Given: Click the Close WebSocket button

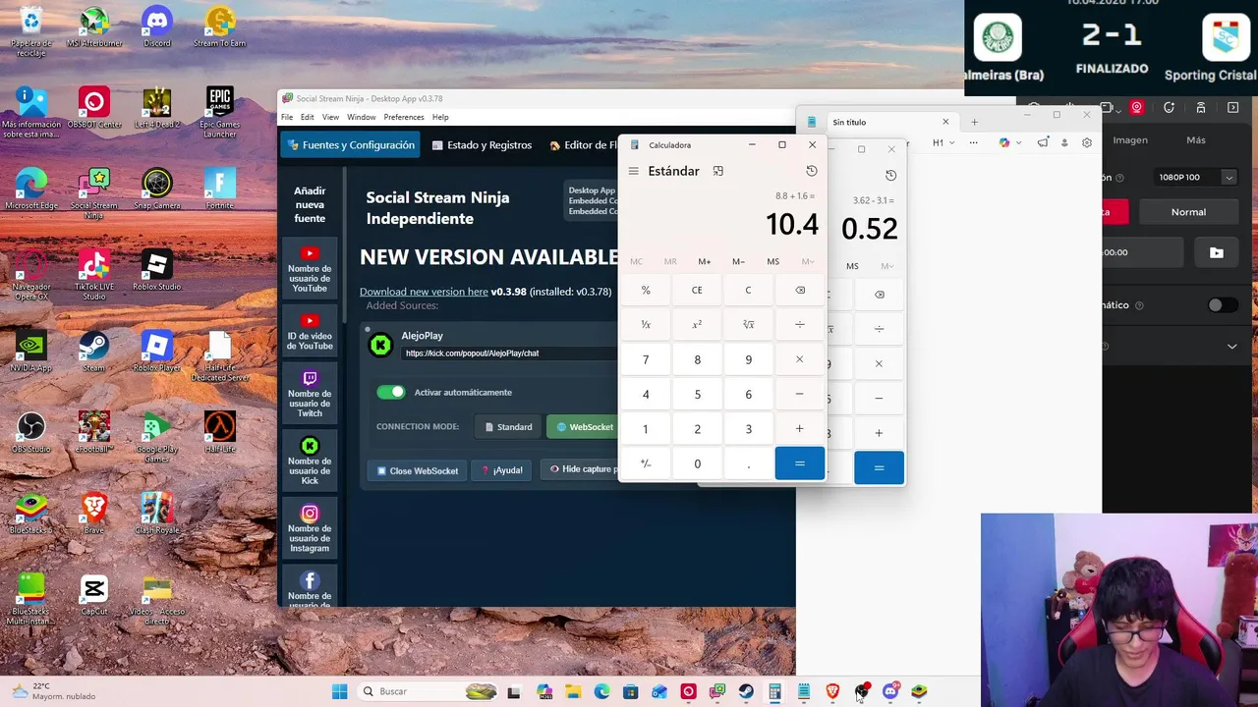Looking at the screenshot, I should pyautogui.click(x=418, y=470).
